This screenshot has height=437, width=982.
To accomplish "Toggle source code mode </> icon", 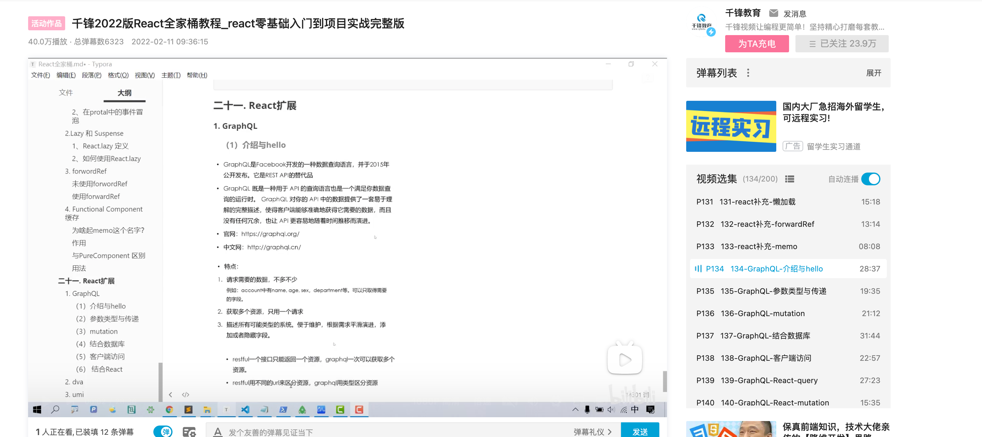I will (x=186, y=394).
